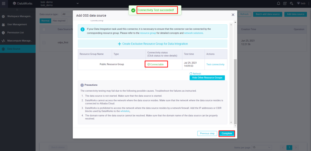This screenshot has height=151, width=311.
Task: Click the Refresh link with circular arrow
Action: point(195,74)
